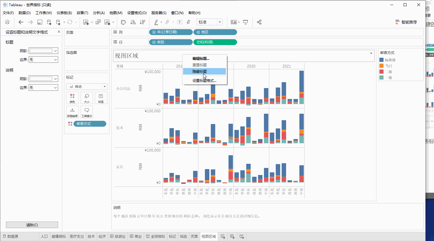Click the highlight pen icon

tap(156, 22)
